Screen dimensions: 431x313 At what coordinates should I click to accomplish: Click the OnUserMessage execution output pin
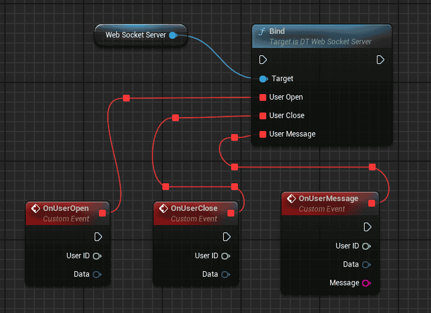tap(367, 227)
